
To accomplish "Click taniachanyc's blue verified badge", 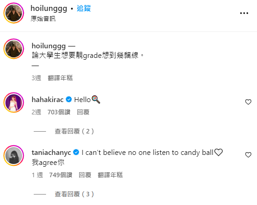I will tap(76, 152).
